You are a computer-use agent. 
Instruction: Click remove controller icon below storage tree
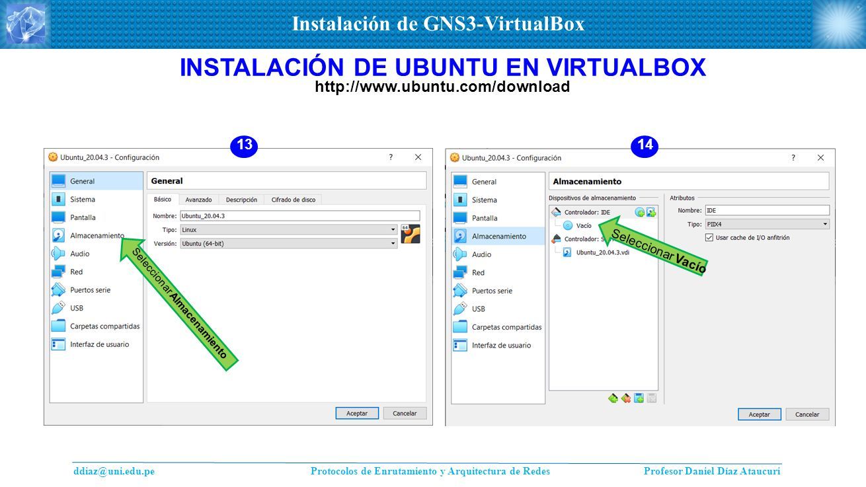click(625, 398)
